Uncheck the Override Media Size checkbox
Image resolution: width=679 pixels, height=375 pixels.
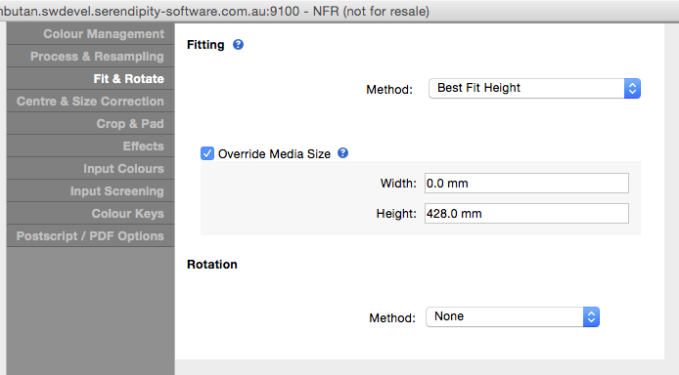click(207, 153)
